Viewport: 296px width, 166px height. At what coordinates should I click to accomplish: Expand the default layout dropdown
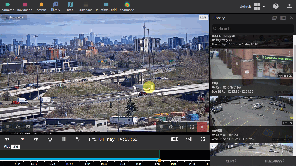pyautogui.click(x=264, y=7)
